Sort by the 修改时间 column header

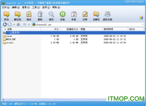coord(115,29)
